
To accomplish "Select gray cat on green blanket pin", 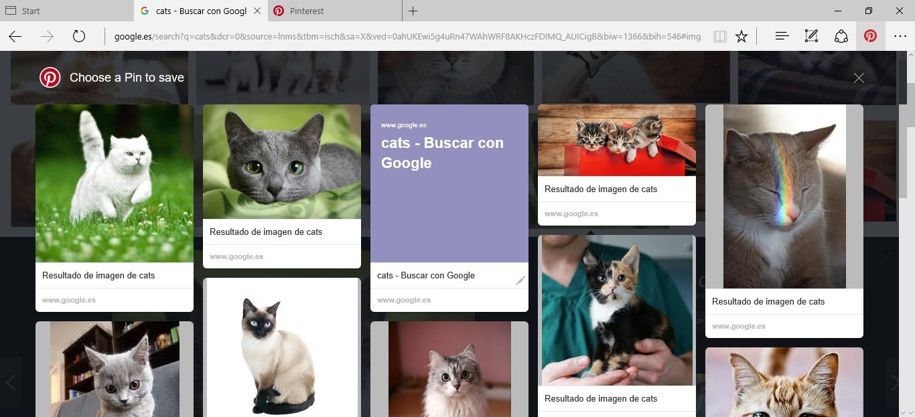I will tap(282, 161).
